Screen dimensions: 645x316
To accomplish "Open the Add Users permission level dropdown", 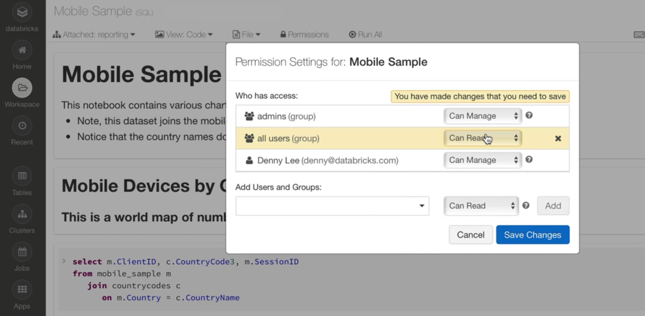I will click(x=481, y=206).
